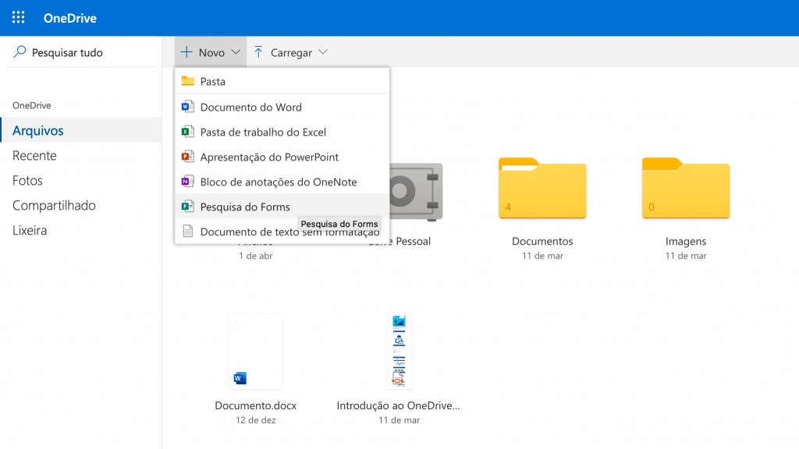This screenshot has height=449, width=799.
Task: Open the Imagens folder icon
Action: [686, 188]
